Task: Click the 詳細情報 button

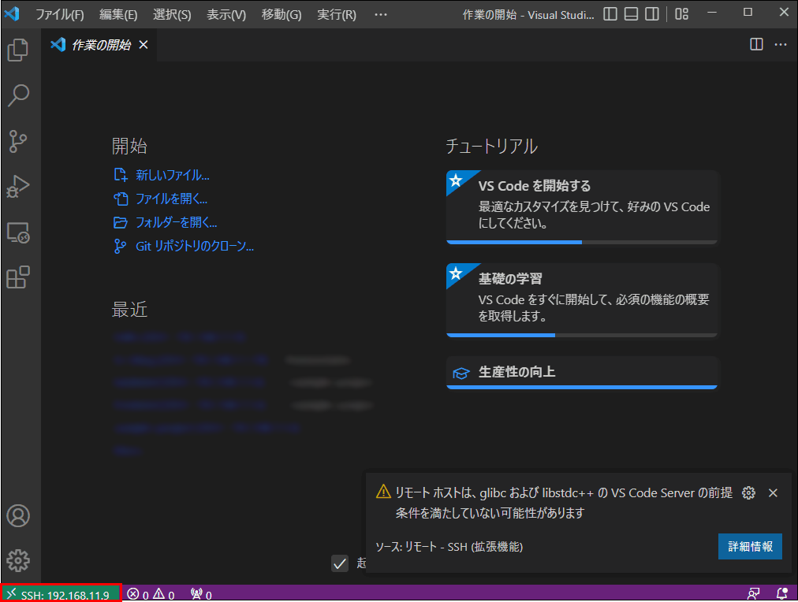Action: click(x=750, y=546)
